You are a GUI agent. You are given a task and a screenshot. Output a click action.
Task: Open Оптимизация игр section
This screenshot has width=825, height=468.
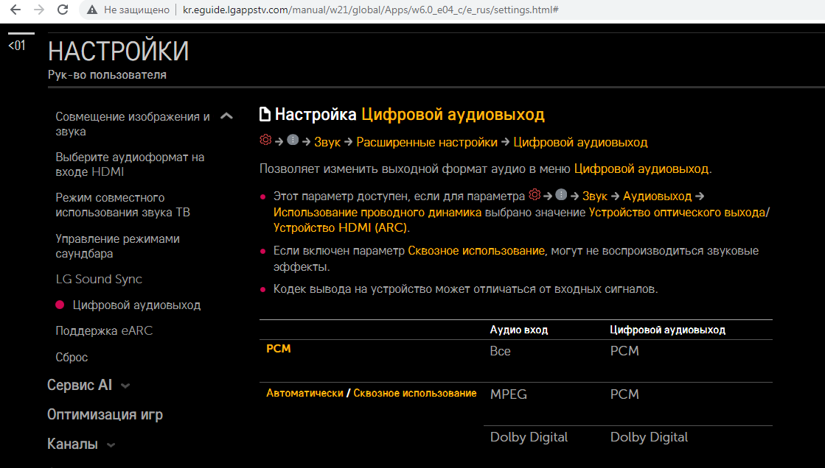click(105, 414)
